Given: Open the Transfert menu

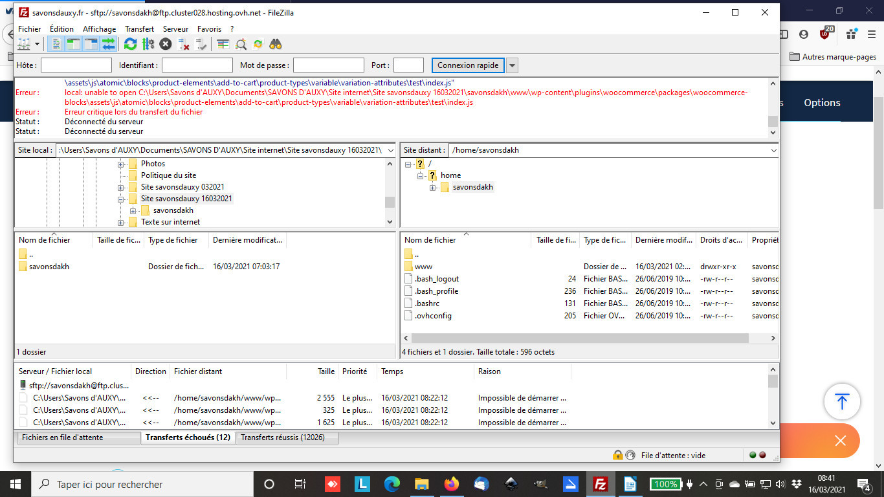Looking at the screenshot, I should pos(139,29).
